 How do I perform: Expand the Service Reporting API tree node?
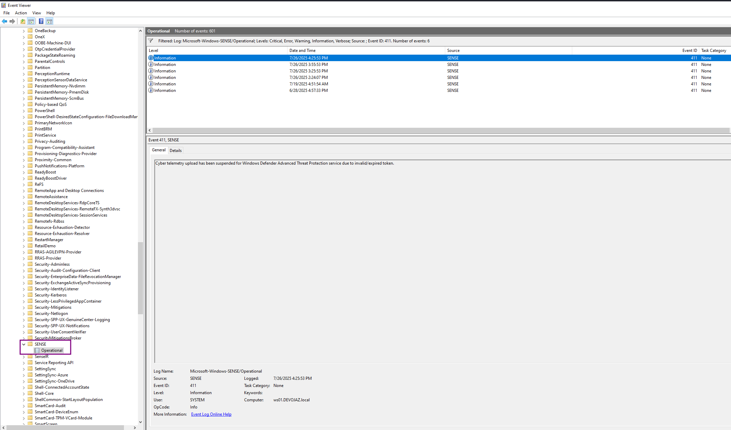[24, 363]
